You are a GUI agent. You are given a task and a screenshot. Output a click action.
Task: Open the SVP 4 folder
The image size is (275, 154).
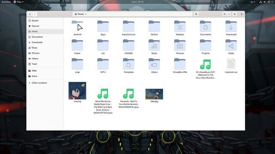click(103, 64)
